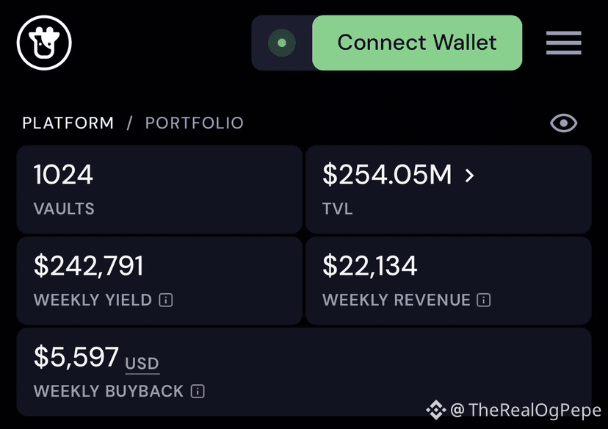Click the Beefy cow logo
608x429 pixels.
tap(44, 43)
